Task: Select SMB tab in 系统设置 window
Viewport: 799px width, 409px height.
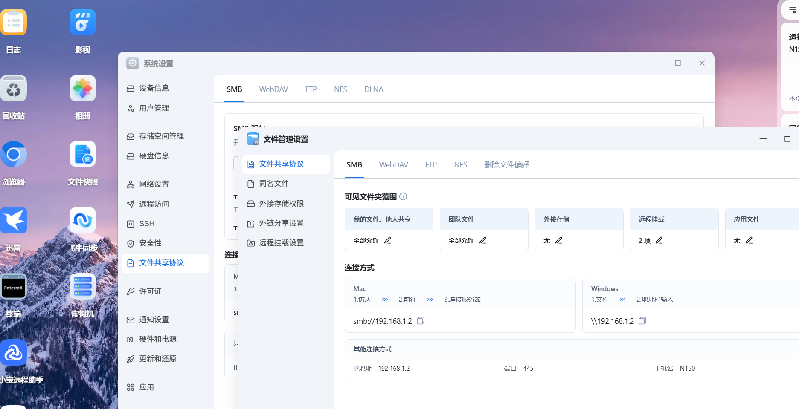Action: (x=234, y=89)
